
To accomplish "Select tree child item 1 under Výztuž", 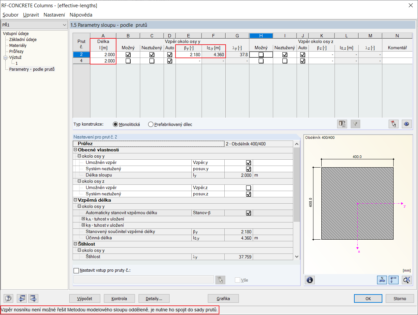I will coord(16,63).
